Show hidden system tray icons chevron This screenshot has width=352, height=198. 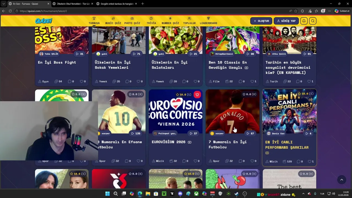303,194
